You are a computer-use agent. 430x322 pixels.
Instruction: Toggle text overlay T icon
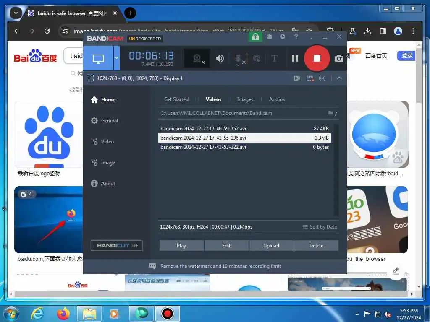[274, 58]
